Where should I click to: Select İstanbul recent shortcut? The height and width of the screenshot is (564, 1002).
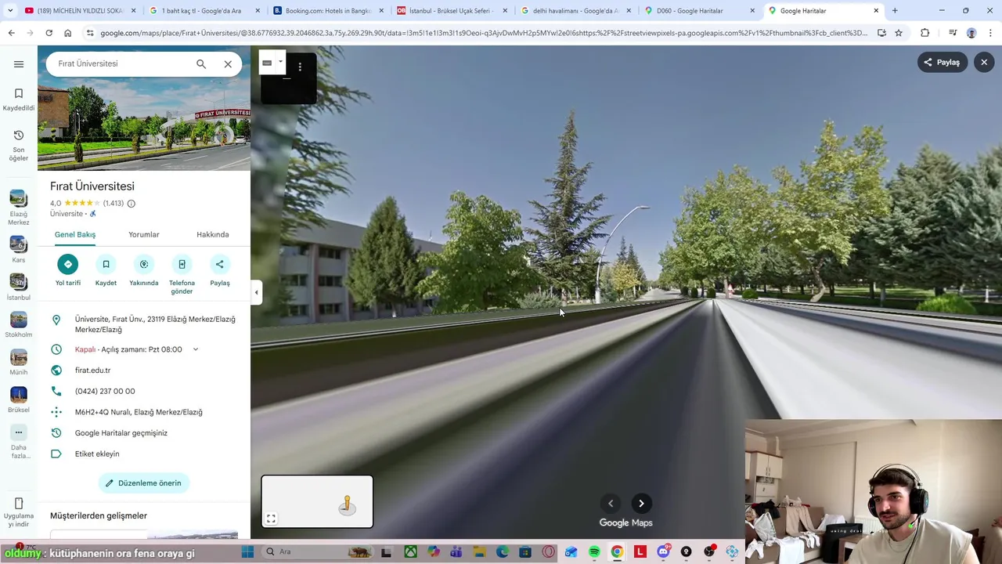point(19,287)
